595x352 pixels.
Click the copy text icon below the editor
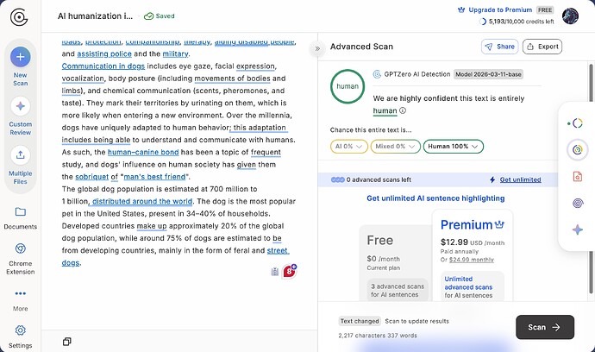click(x=66, y=342)
